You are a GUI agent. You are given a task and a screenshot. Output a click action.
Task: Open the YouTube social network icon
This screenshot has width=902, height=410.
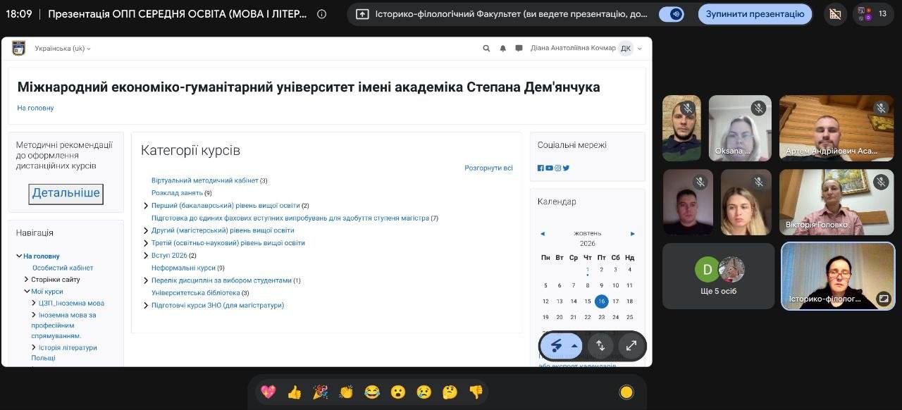(549, 168)
